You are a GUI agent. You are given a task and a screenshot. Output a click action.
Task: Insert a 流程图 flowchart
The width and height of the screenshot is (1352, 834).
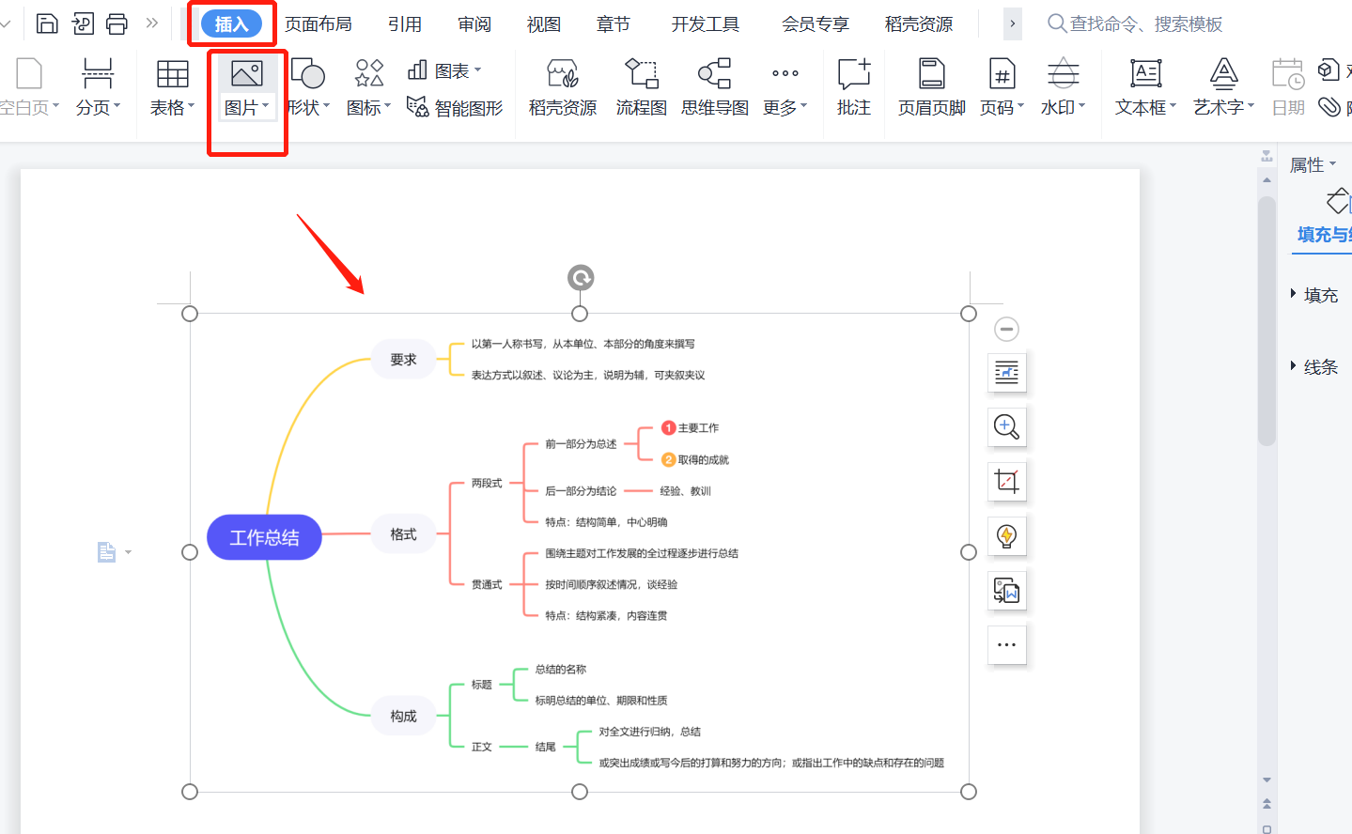642,86
